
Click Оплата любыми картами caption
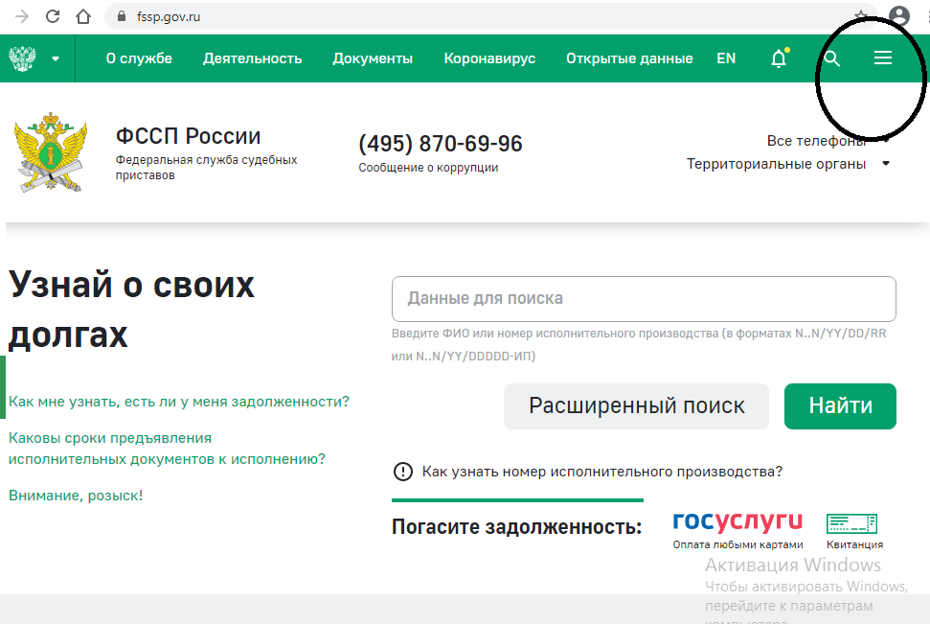pos(737,544)
